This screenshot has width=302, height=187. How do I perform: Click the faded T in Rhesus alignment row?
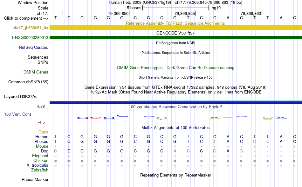(215, 141)
